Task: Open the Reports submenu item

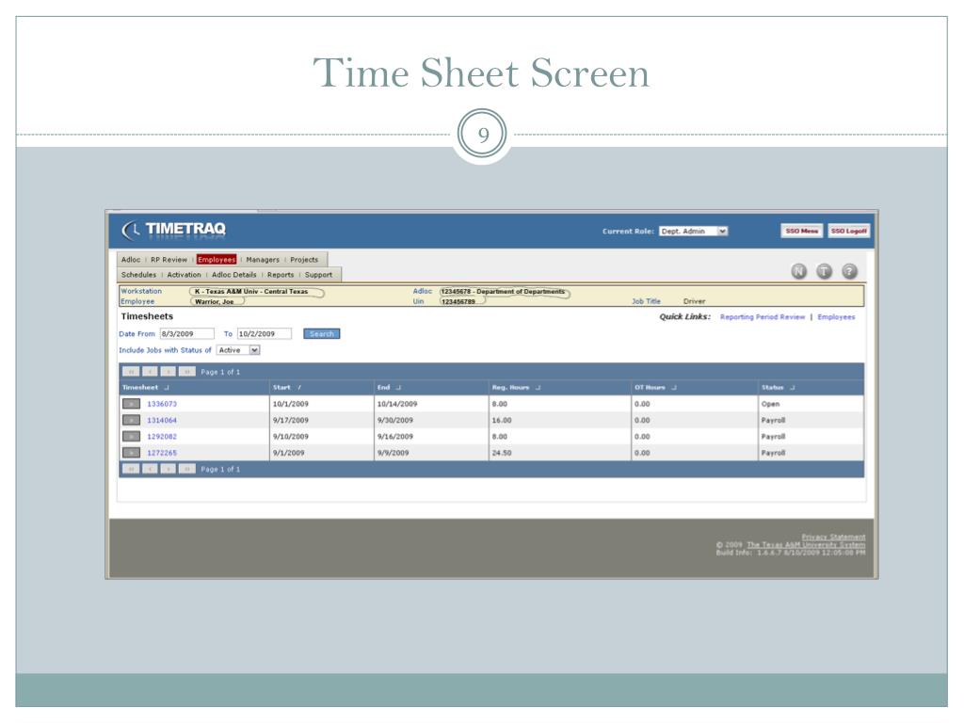Action: coord(281,275)
